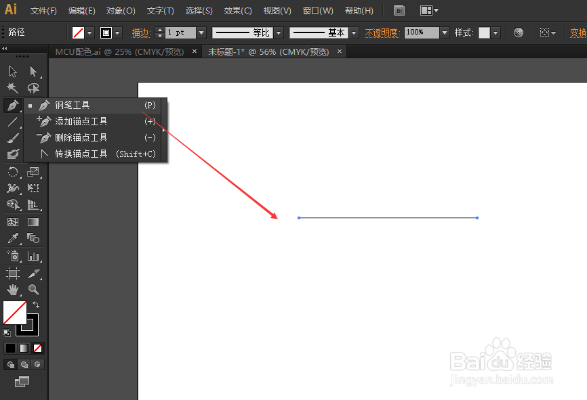The height and width of the screenshot is (400, 587).
Task: Select the Symbol Sprayer tool
Action: [x=13, y=256]
